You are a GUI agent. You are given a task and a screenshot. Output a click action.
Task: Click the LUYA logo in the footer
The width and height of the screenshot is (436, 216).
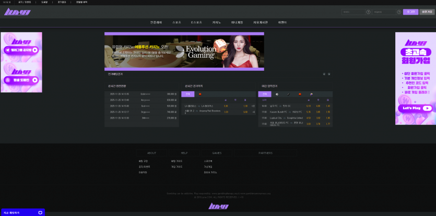click(x=218, y=206)
